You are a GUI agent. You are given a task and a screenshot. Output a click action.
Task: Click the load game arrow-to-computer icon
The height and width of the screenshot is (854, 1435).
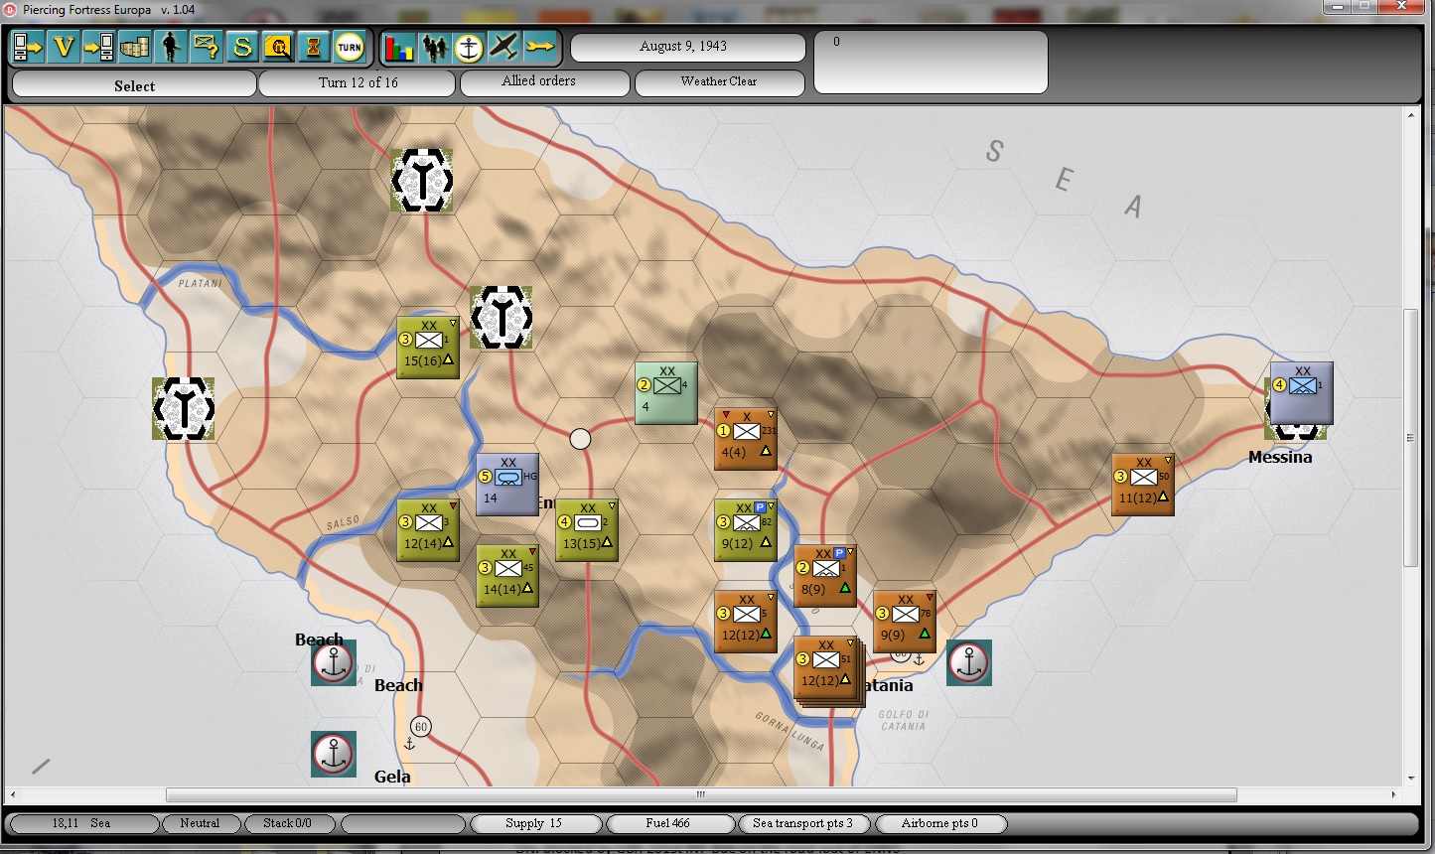[99, 47]
